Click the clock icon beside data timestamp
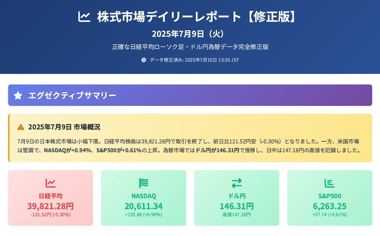 point(144,60)
